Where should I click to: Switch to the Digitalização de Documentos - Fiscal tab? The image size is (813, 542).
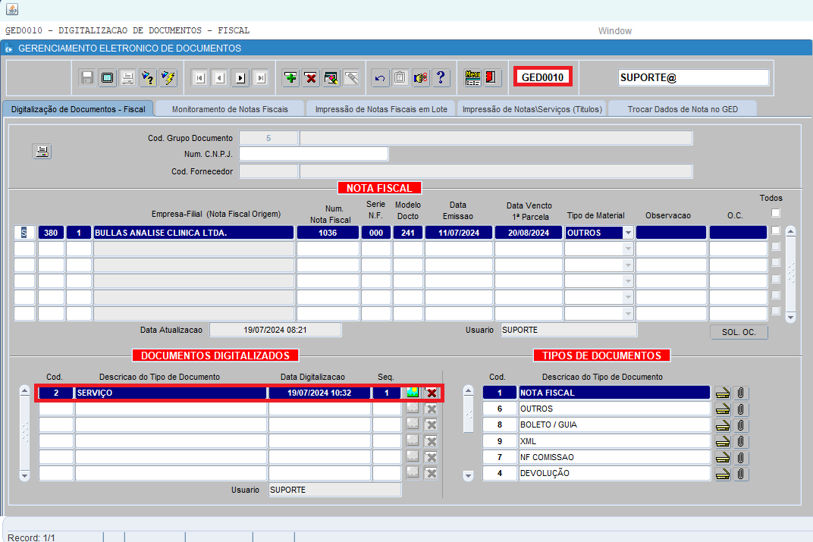pos(78,109)
